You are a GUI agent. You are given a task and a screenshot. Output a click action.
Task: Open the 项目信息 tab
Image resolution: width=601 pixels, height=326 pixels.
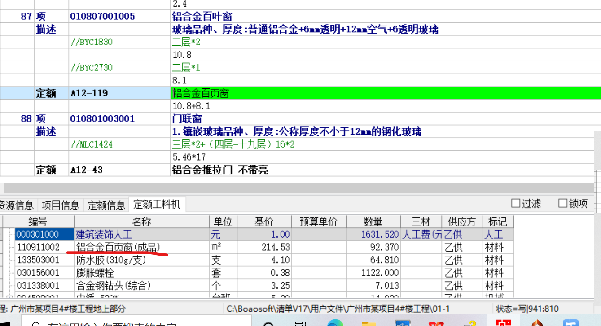(61, 205)
